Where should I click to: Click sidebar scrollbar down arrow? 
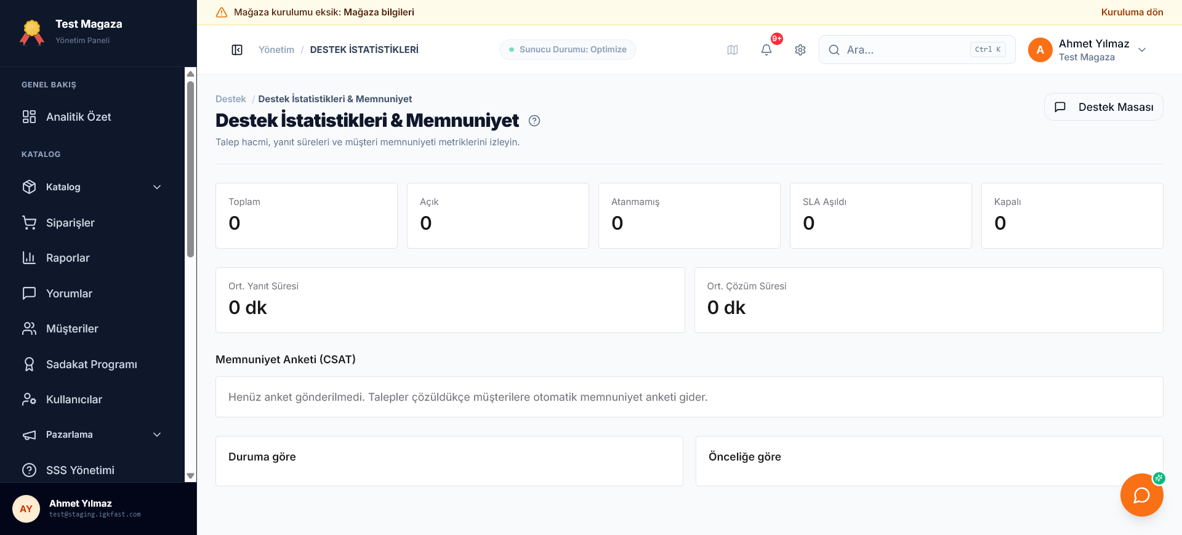(x=190, y=476)
